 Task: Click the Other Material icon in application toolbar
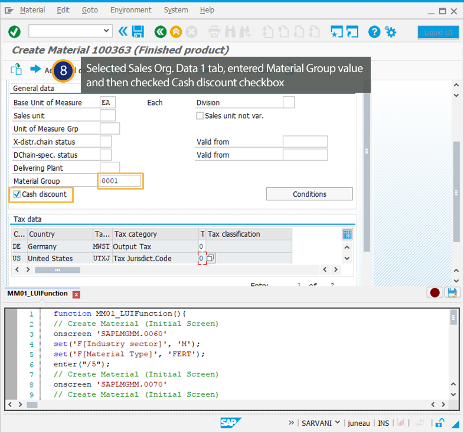(17, 69)
